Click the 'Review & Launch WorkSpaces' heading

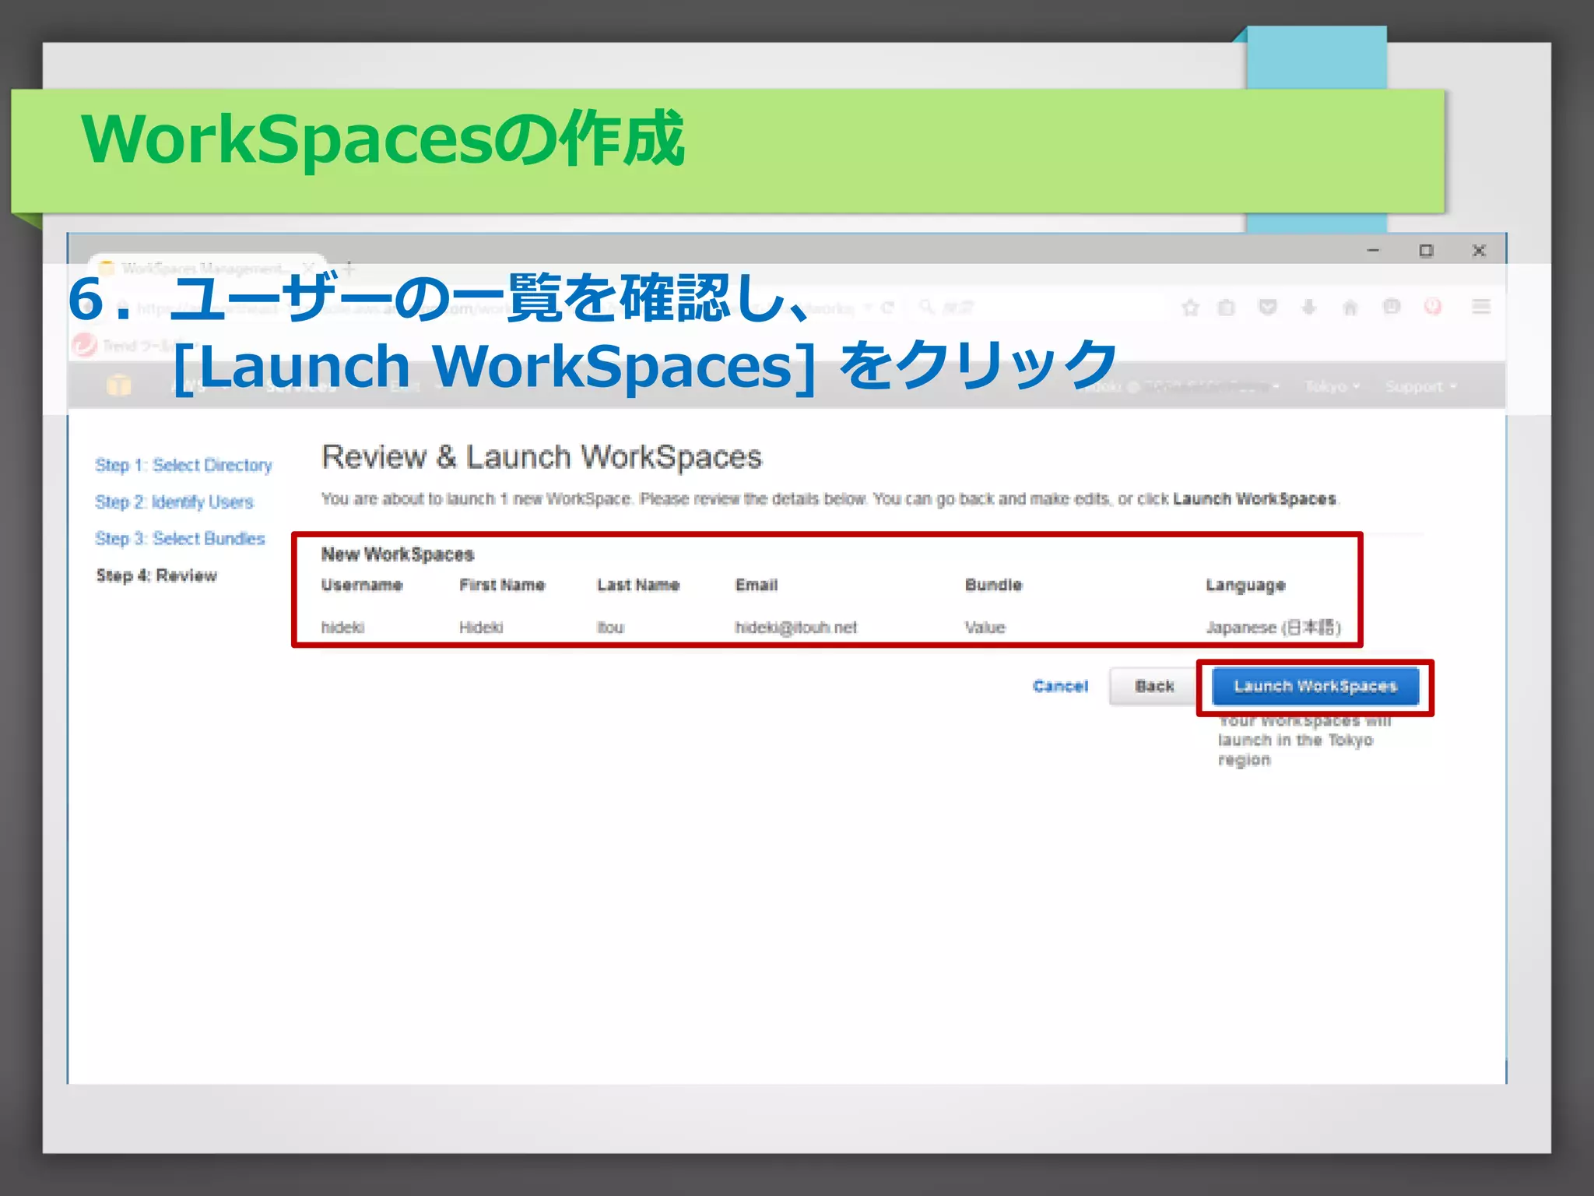[x=542, y=457]
